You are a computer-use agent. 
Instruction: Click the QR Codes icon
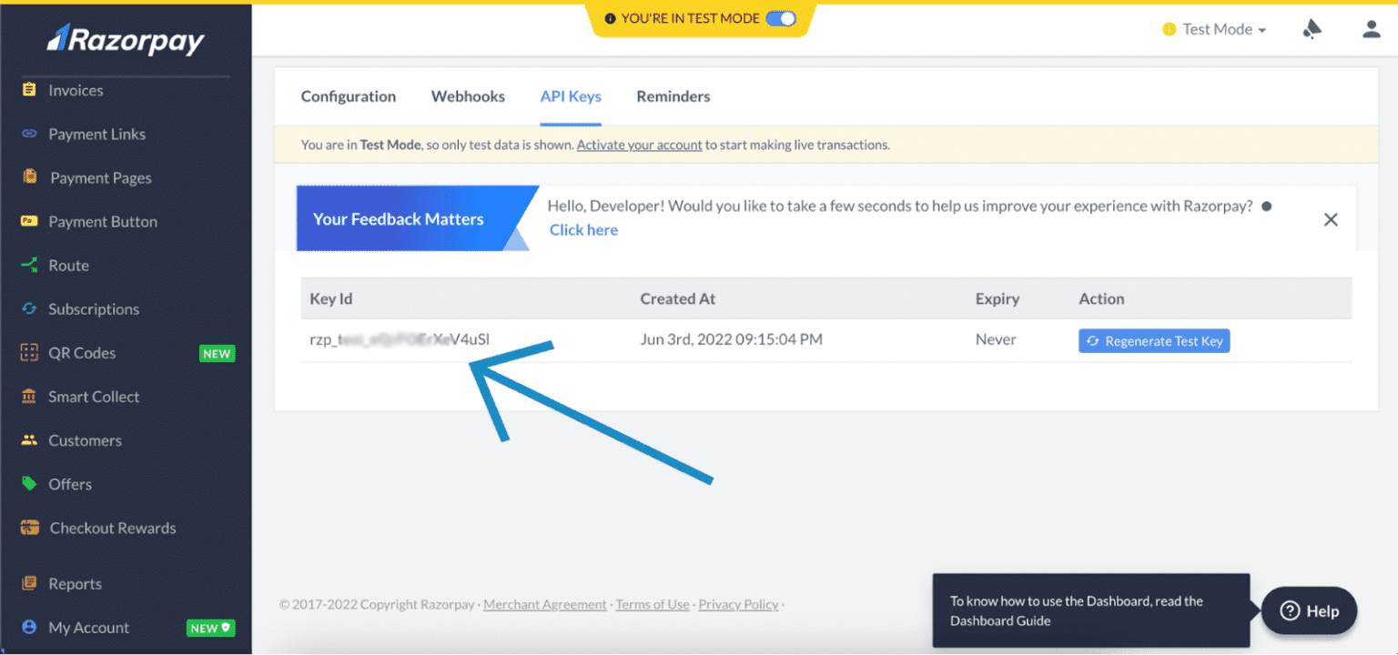29,352
